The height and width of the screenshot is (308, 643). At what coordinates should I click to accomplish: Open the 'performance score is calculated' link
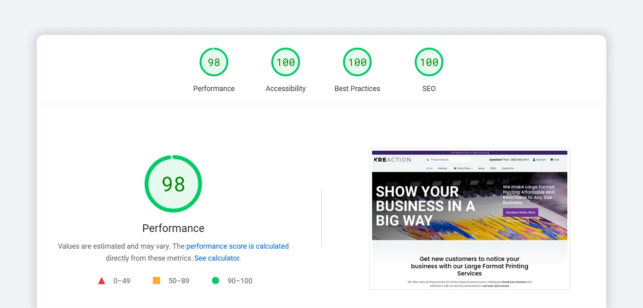(237, 246)
